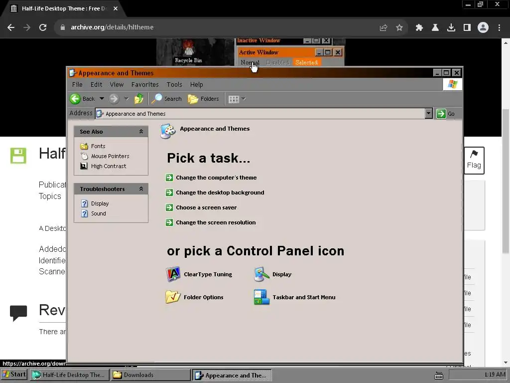Toggle Chrome side panel icon

467,28
